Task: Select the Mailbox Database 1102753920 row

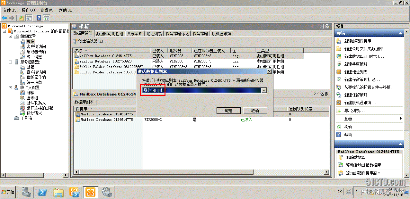Action: pyautogui.click(x=188, y=61)
